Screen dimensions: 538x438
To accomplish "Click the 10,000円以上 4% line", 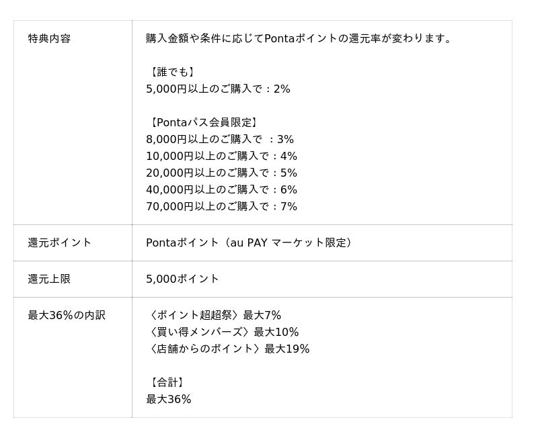I will tap(222, 157).
